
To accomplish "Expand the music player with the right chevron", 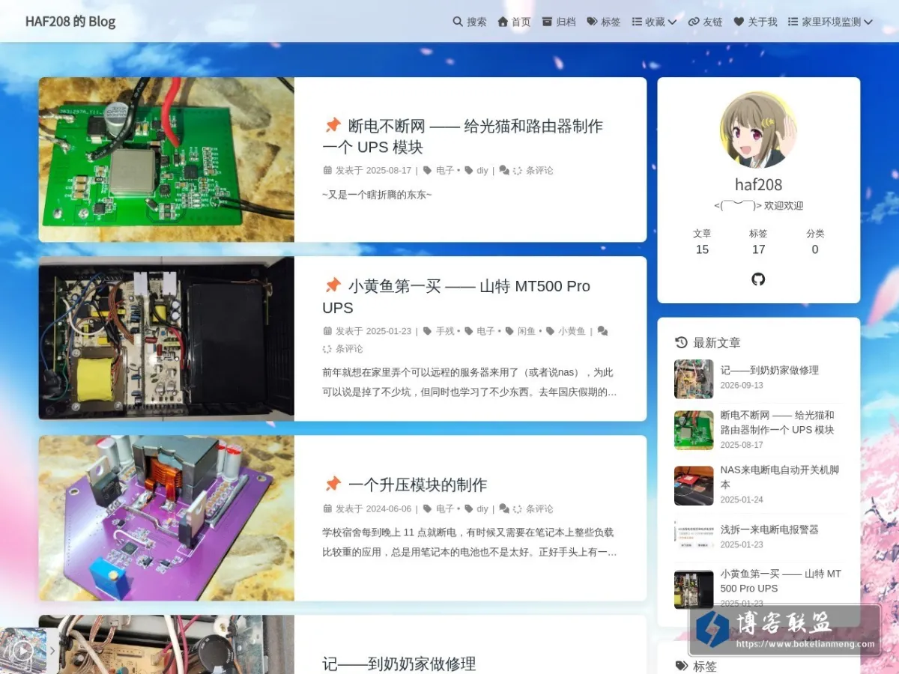I will tap(52, 651).
